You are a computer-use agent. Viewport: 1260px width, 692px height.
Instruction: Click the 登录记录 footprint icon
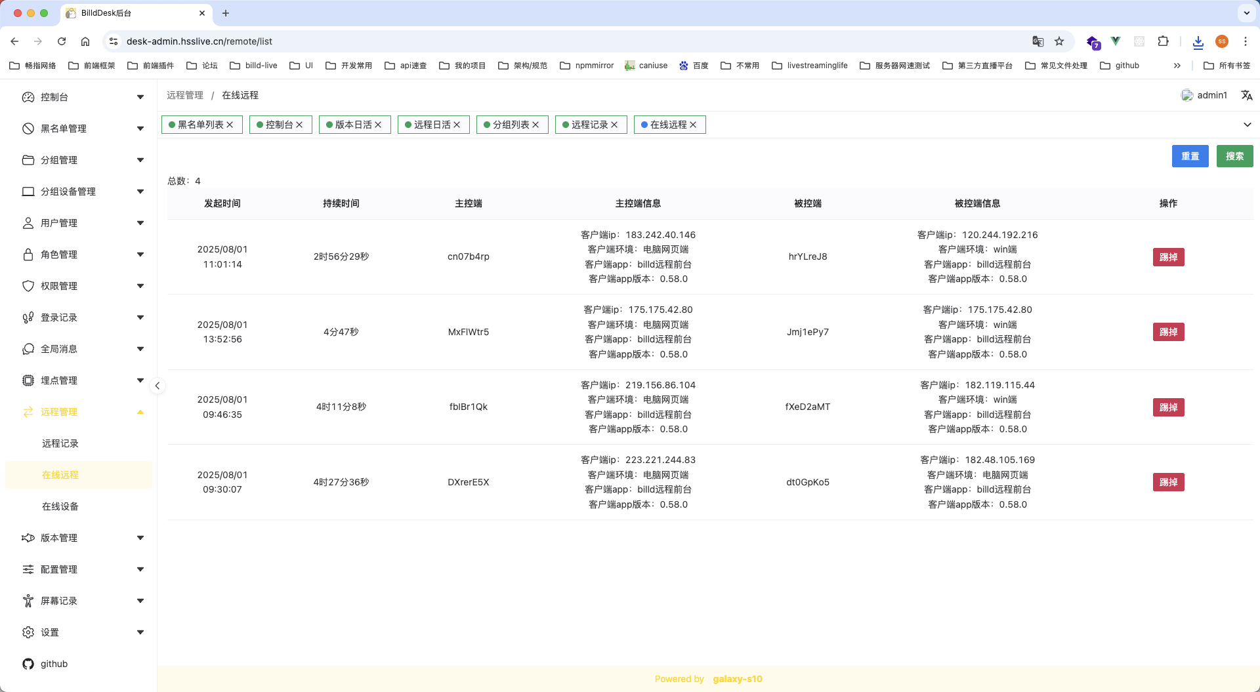coord(28,317)
